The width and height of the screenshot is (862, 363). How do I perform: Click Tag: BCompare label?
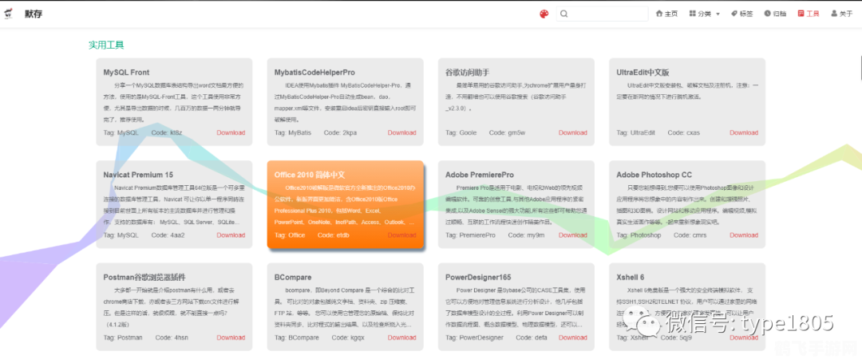pyautogui.click(x=297, y=337)
